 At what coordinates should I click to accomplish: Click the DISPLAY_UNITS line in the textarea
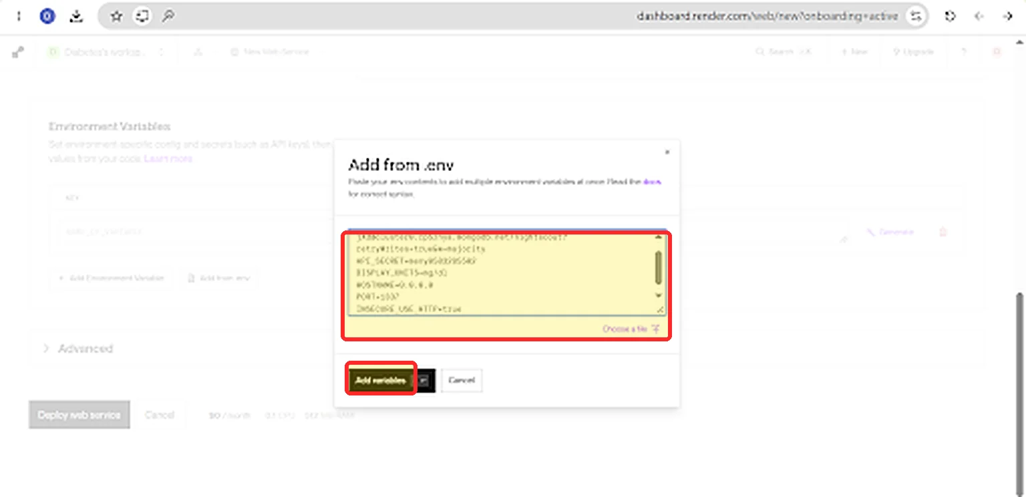click(x=402, y=273)
